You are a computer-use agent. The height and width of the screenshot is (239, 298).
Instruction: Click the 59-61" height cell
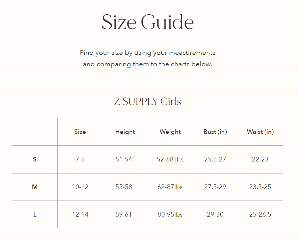point(125,214)
